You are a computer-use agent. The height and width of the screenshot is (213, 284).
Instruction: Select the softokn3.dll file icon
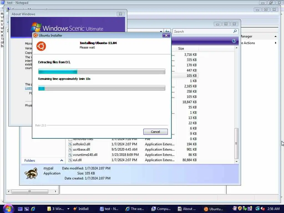tap(70, 144)
